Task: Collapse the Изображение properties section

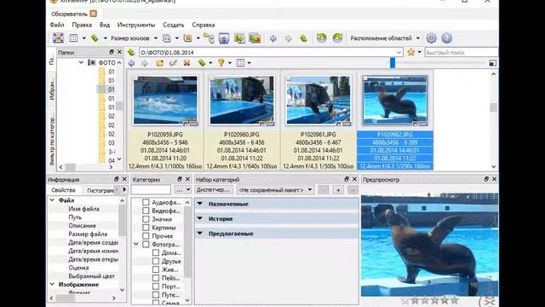Action: [x=52, y=284]
